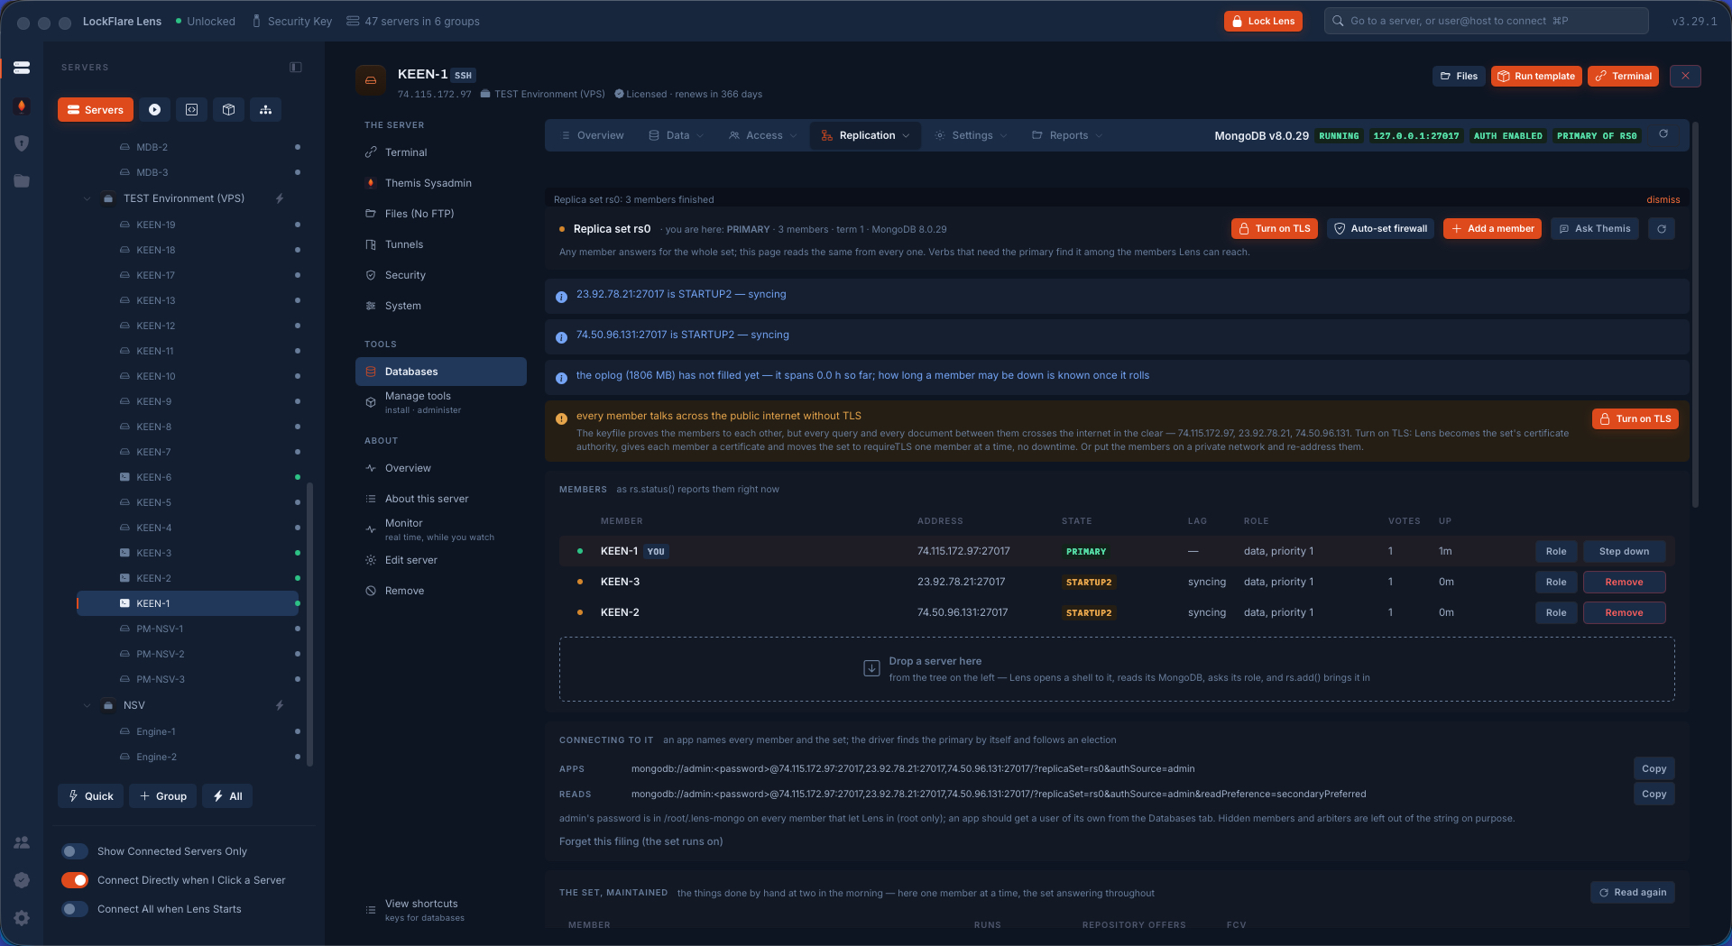
Task: Open the Access dropdown tab
Action: tap(763, 135)
